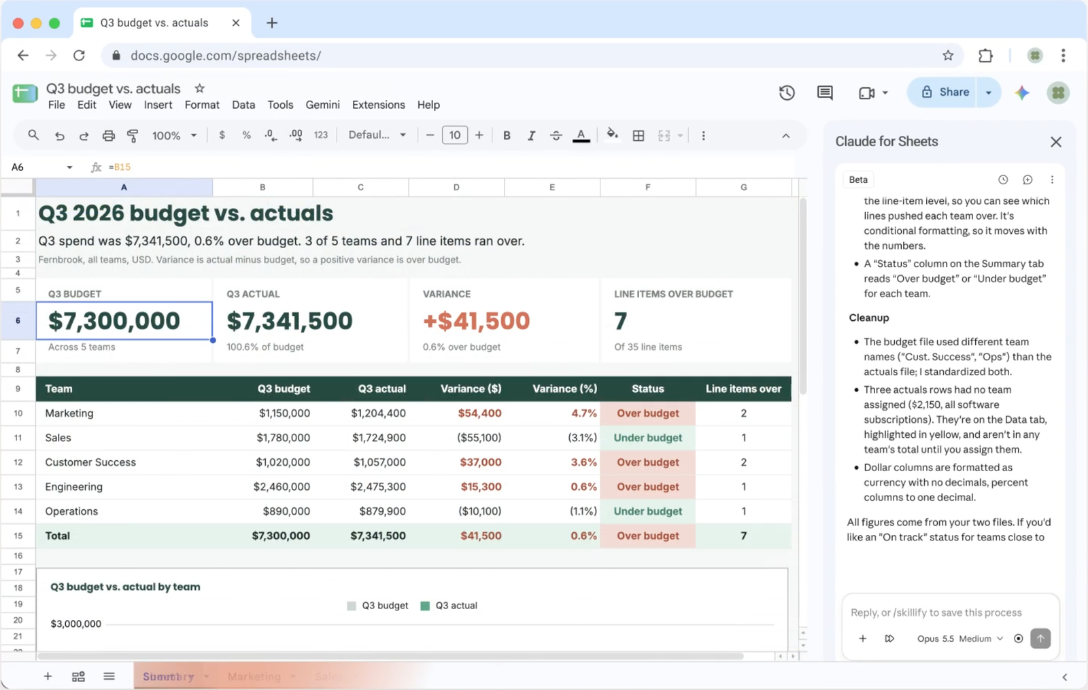Activate the paint format tool
This screenshot has width=1088, height=690.
click(x=133, y=136)
